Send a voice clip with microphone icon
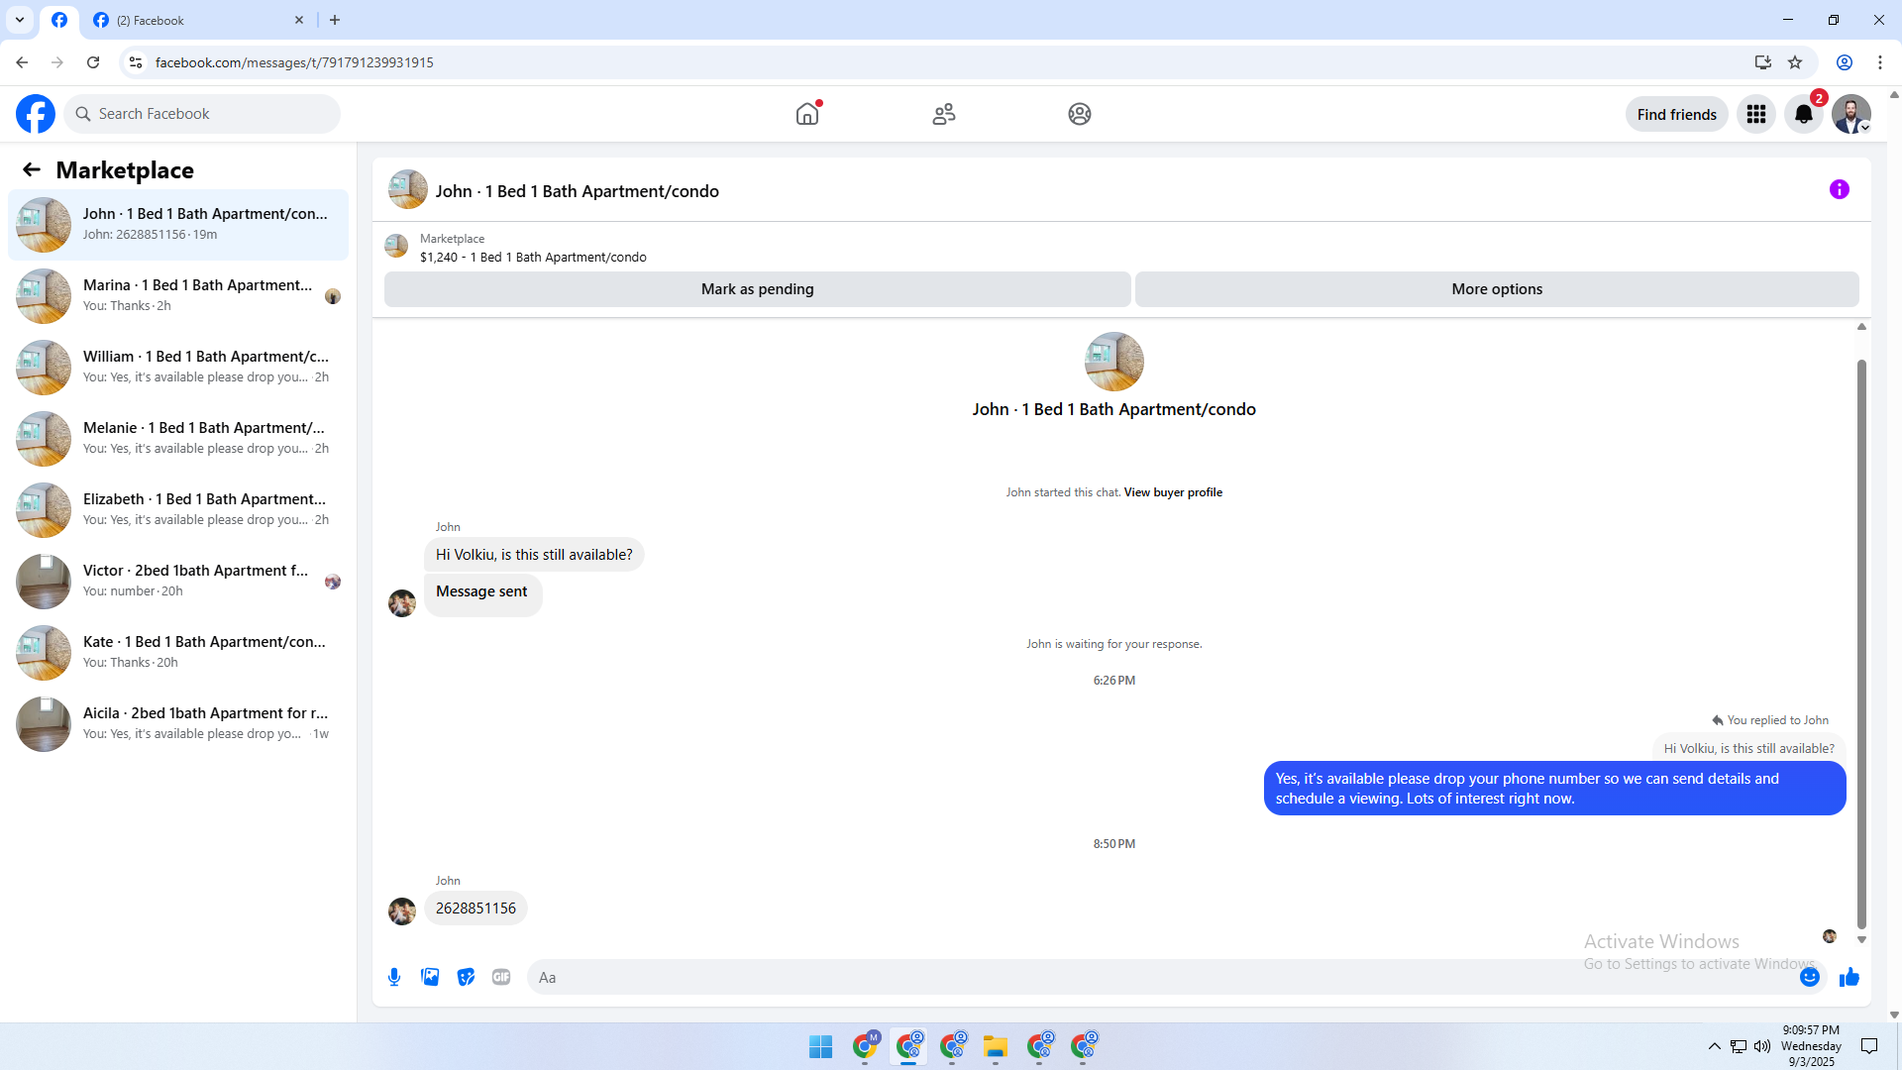Image resolution: width=1902 pixels, height=1070 pixels. coord(394,977)
